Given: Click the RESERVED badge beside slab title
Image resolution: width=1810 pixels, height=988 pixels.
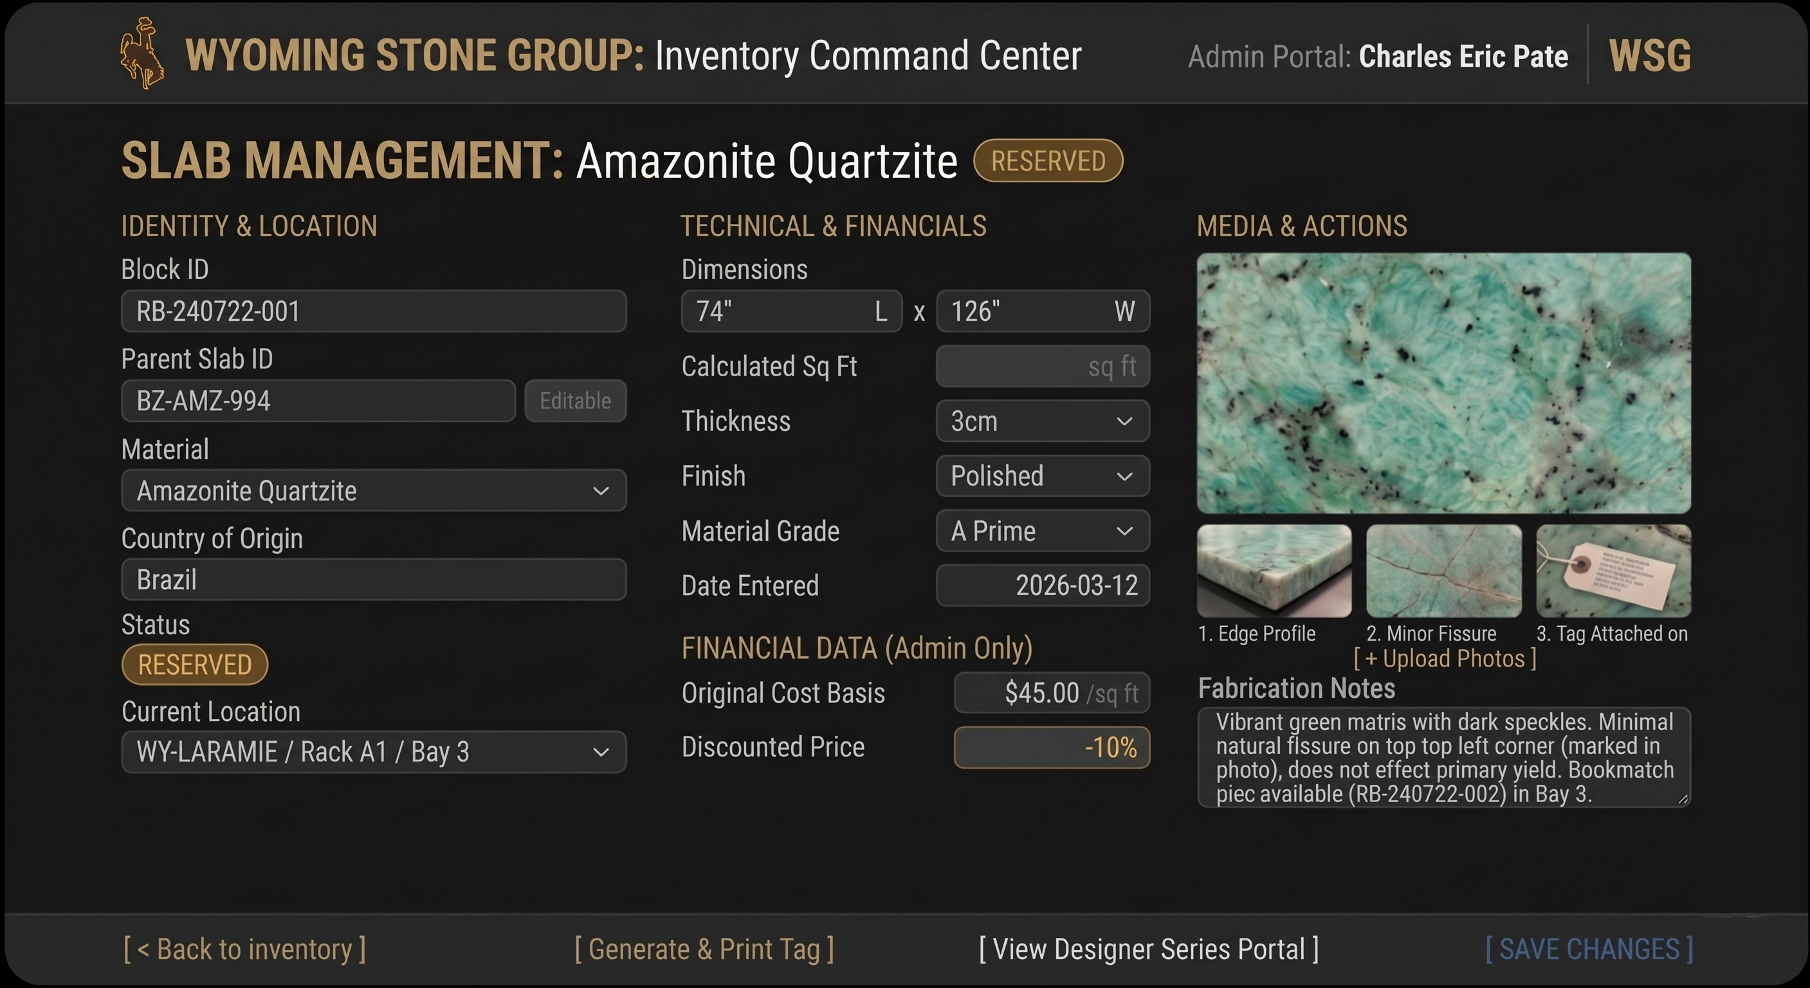Looking at the screenshot, I should click(1048, 161).
